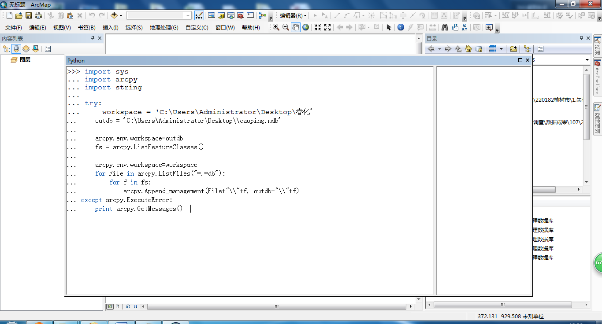
Task: Toggle catalog tree view button
Action: [x=527, y=49]
